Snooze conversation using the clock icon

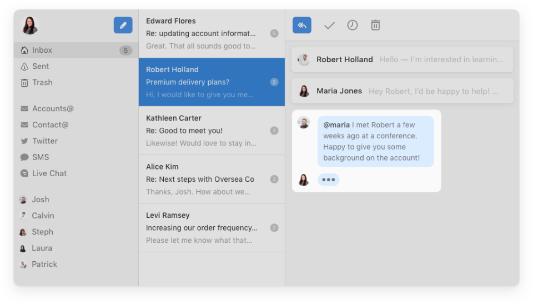(x=352, y=25)
